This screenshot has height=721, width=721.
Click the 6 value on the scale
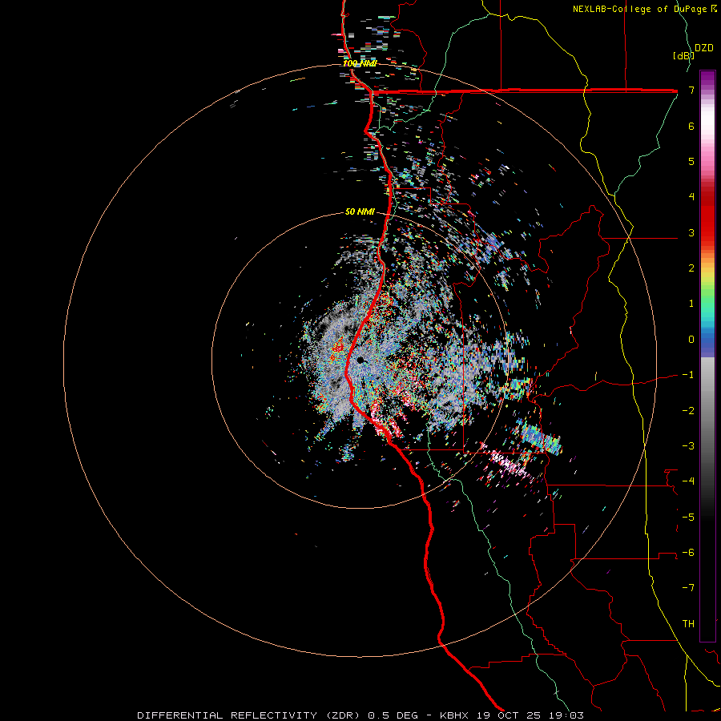click(691, 126)
